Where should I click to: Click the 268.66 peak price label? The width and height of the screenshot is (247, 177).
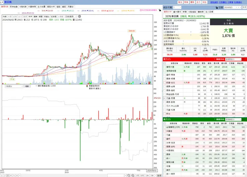(x=132, y=31)
